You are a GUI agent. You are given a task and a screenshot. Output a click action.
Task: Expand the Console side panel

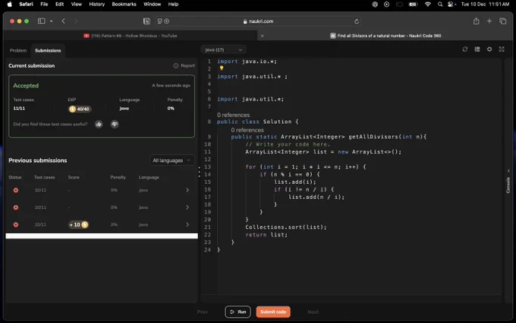[x=508, y=181]
